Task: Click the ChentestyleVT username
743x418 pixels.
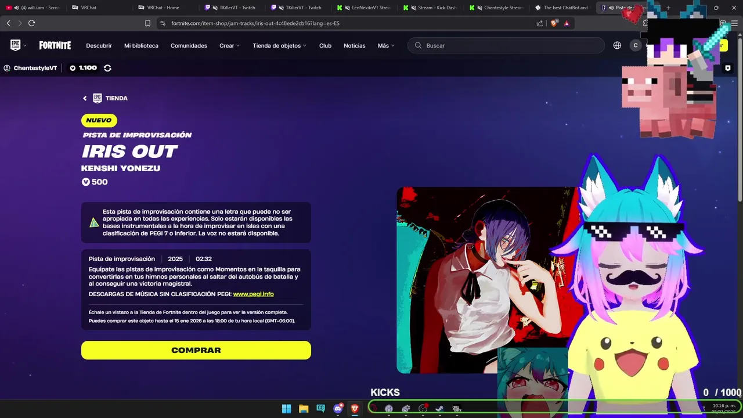Action: point(35,68)
